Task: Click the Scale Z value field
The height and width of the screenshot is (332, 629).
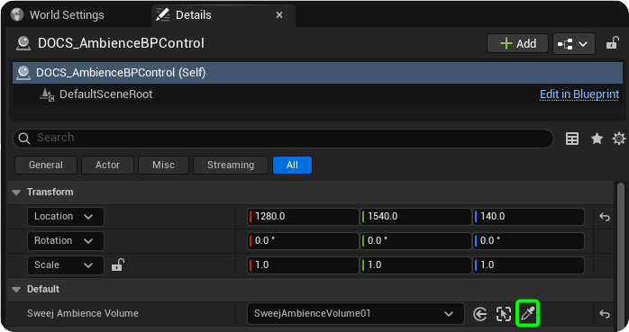Action: click(528, 265)
